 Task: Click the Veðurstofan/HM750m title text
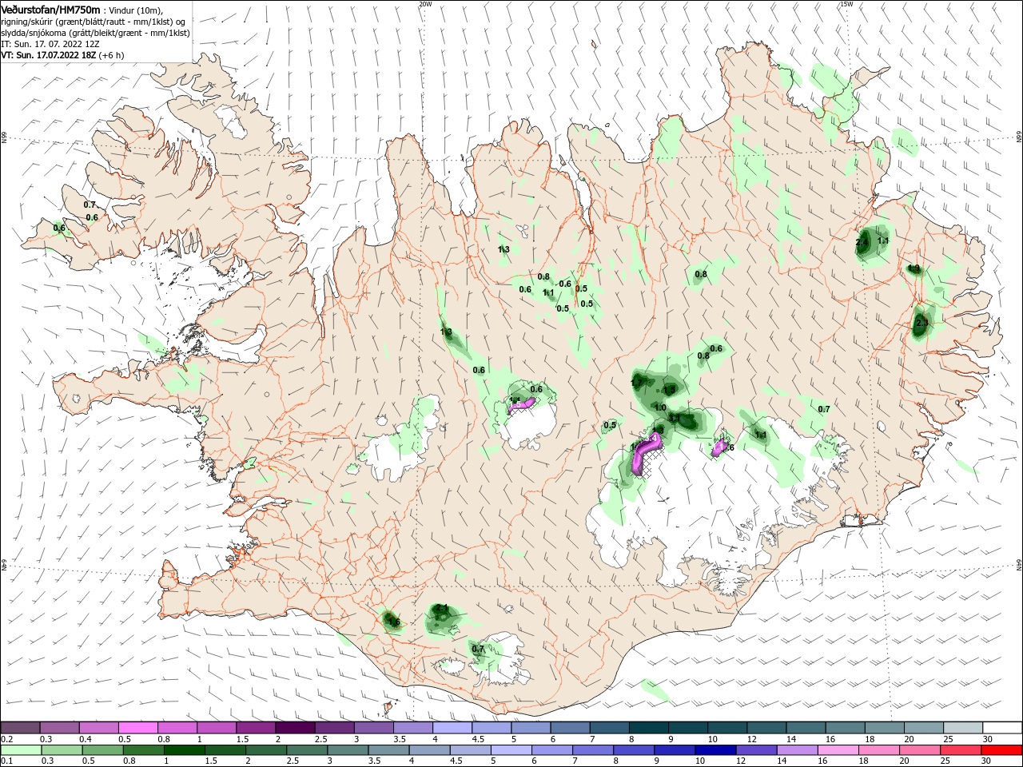(50, 9)
